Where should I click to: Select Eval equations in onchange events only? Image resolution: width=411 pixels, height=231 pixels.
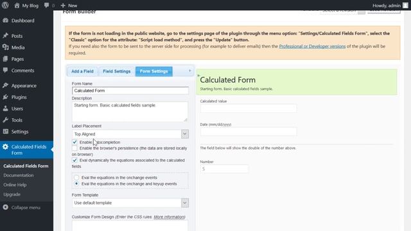(x=76, y=178)
